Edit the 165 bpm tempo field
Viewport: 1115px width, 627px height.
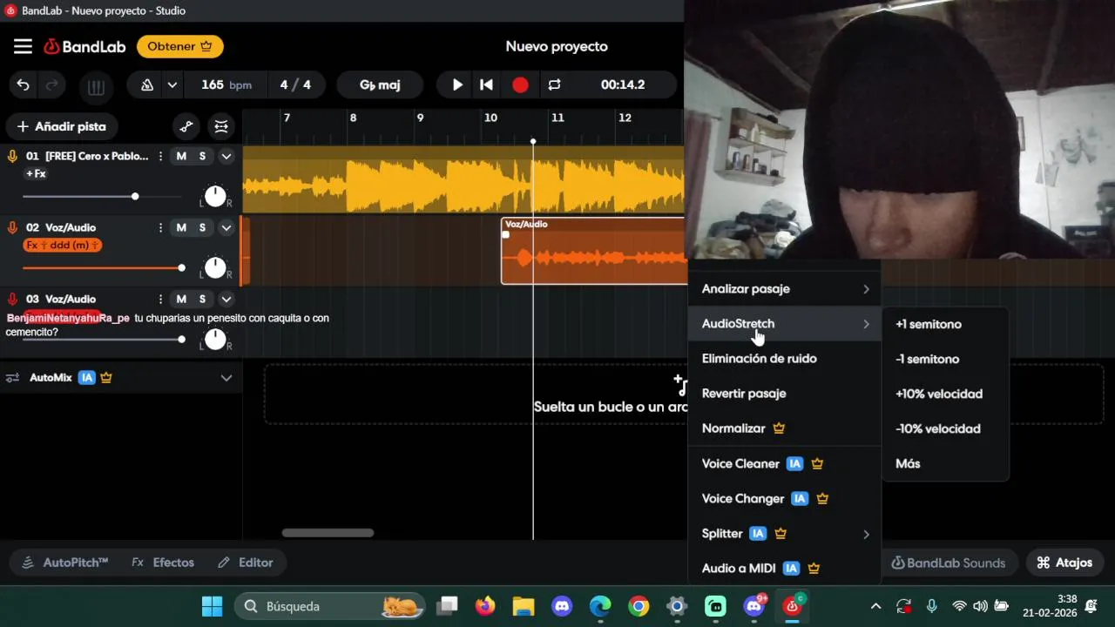226,84
